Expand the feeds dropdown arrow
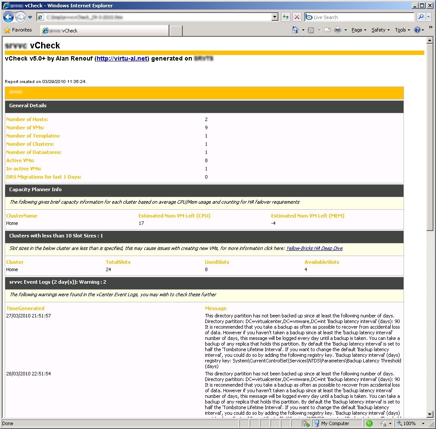This screenshot has height=429, width=436. point(319,30)
